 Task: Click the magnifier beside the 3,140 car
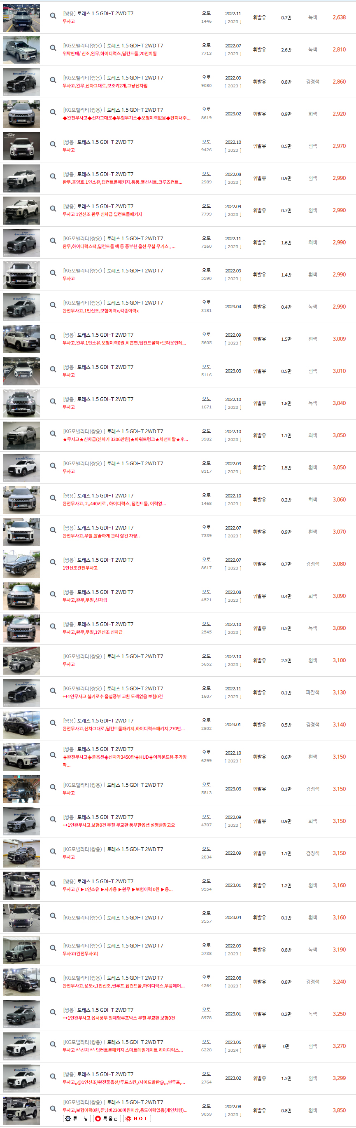[x=53, y=723]
